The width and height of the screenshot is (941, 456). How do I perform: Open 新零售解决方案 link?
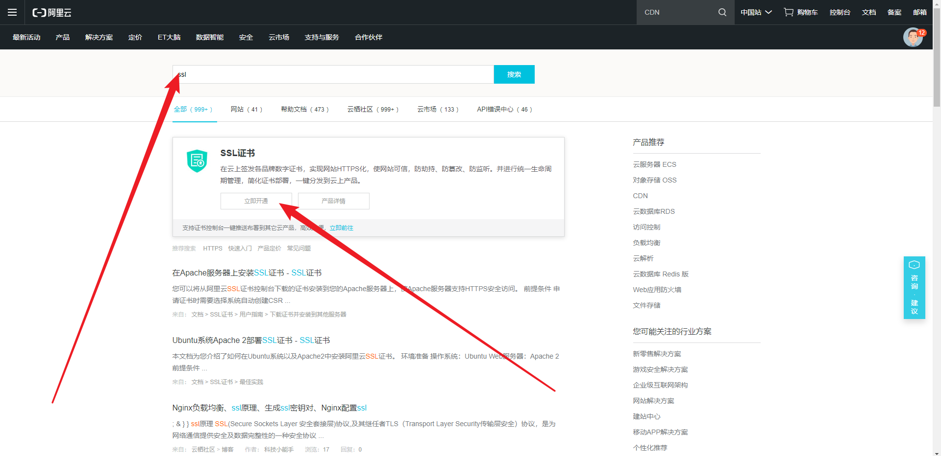pos(657,354)
